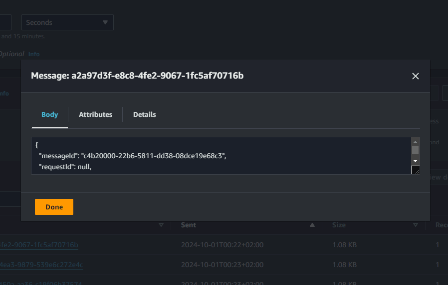Close the message dialog with X icon
The image size is (448, 285).
pyautogui.click(x=415, y=76)
